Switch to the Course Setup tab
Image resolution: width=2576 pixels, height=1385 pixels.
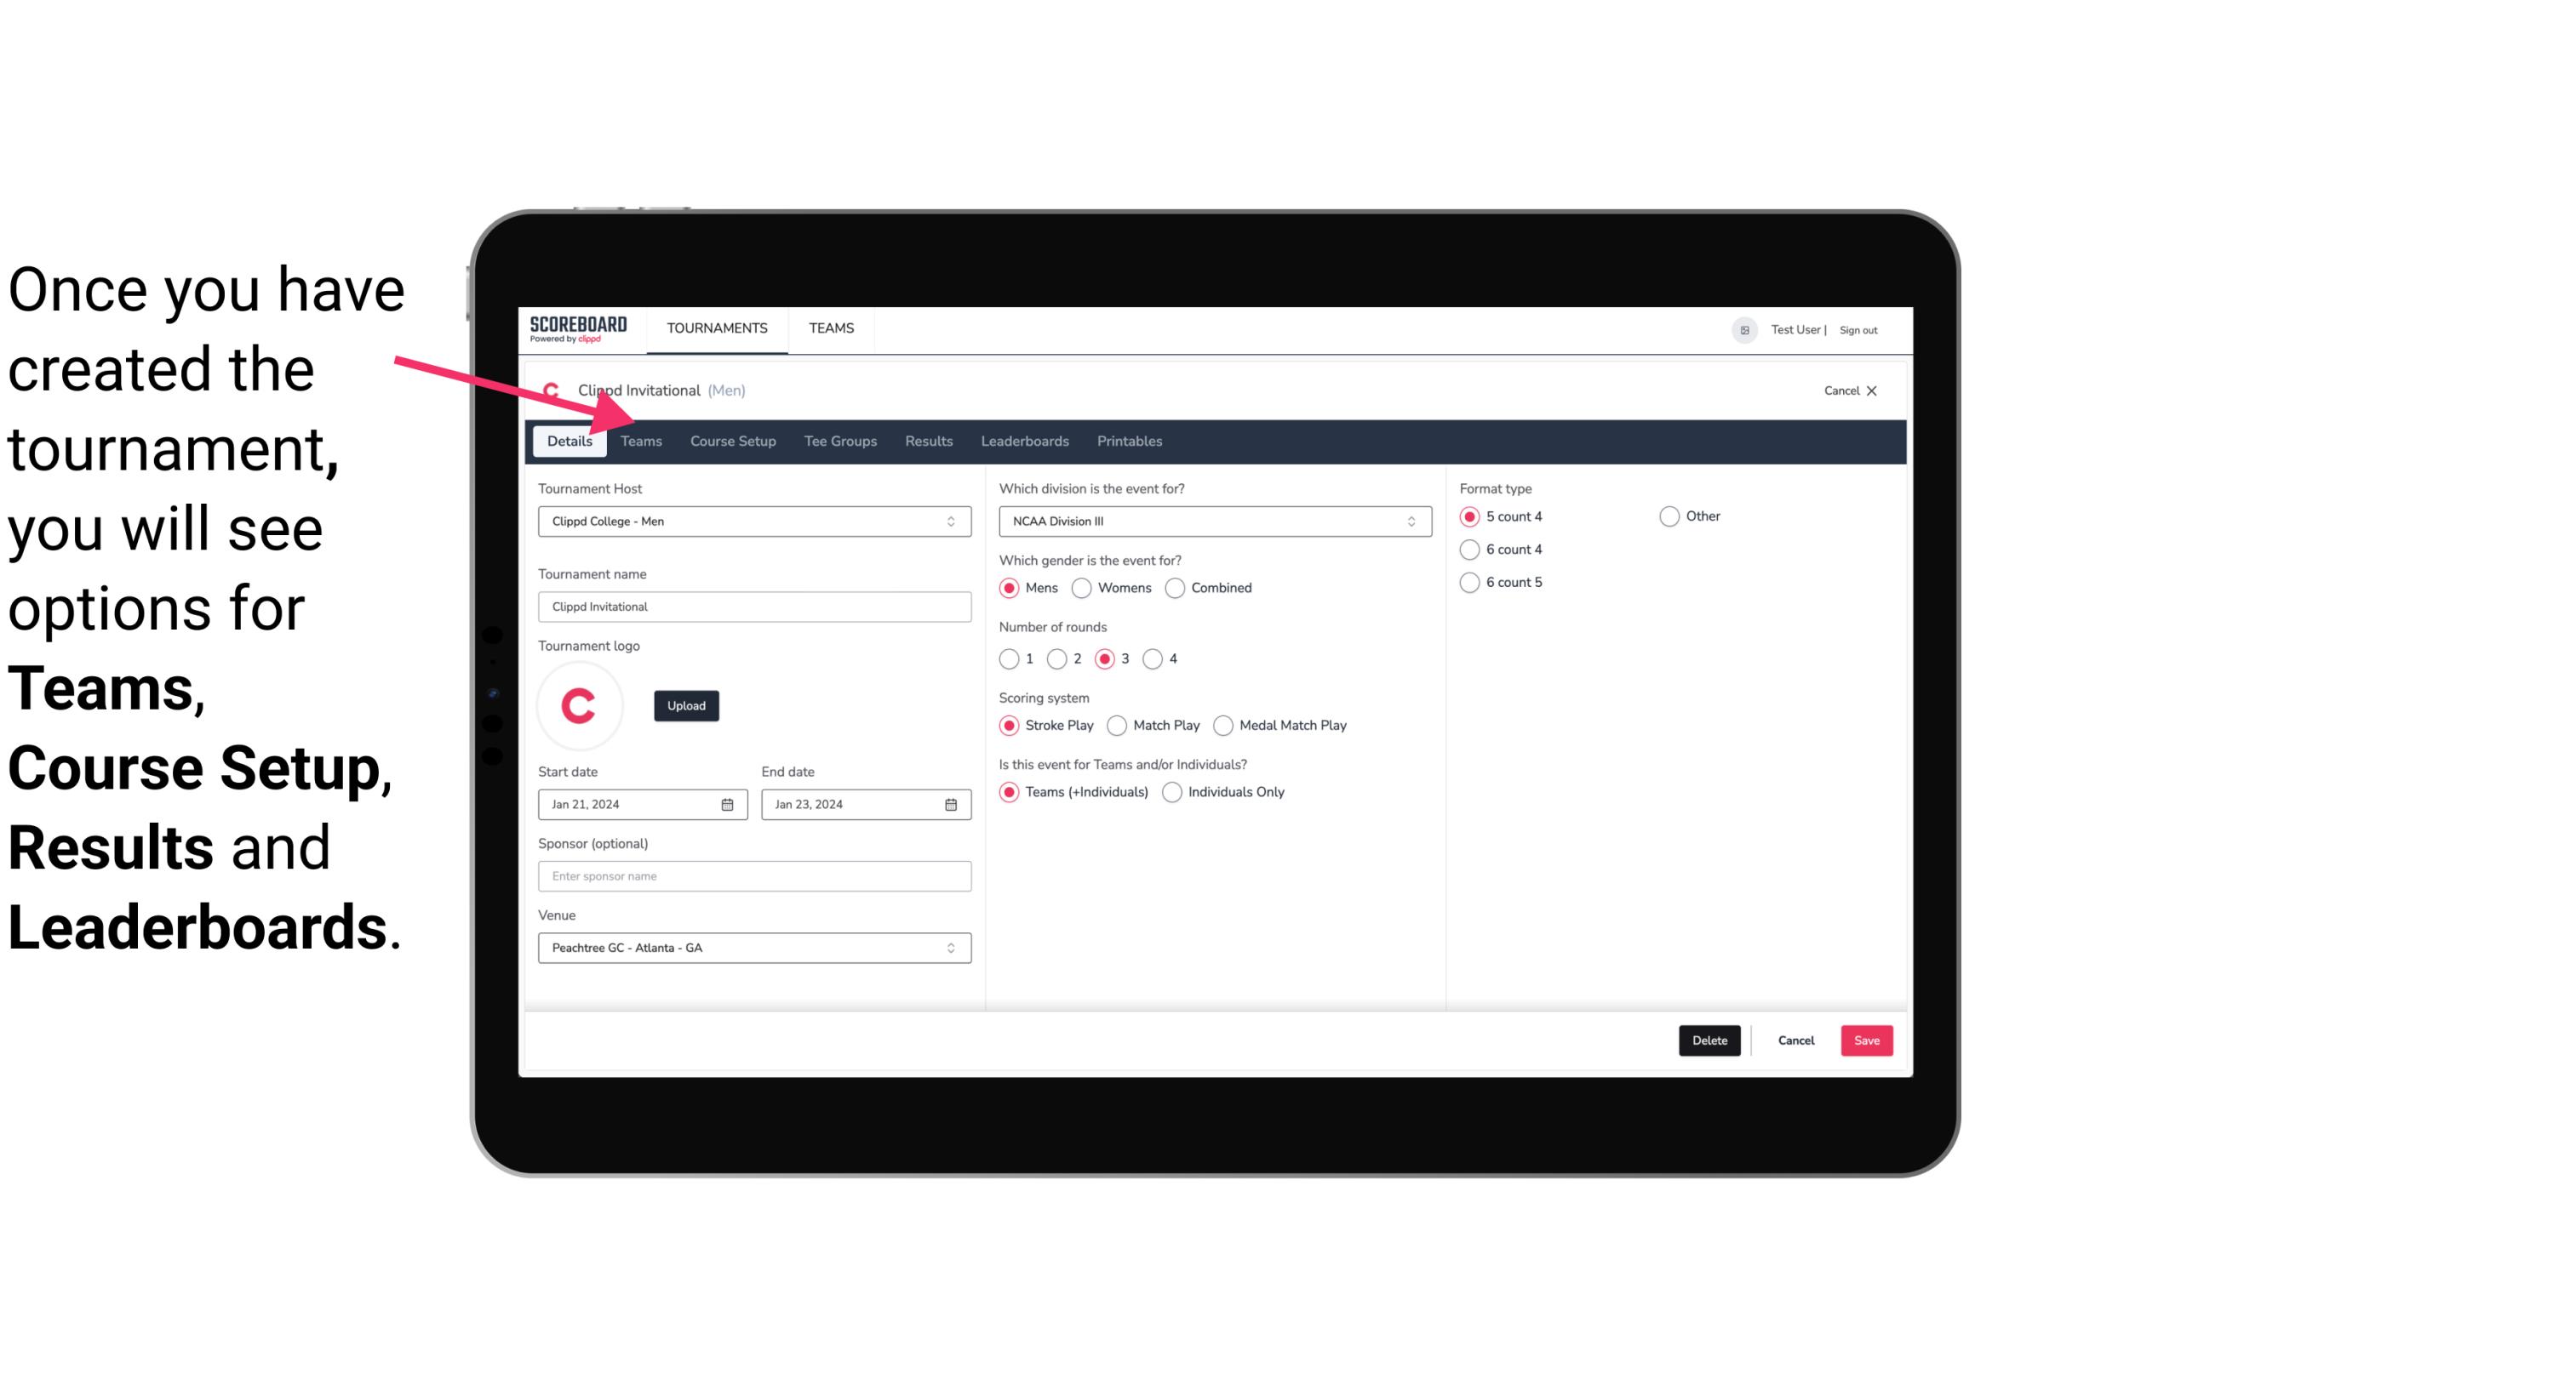tap(730, 440)
